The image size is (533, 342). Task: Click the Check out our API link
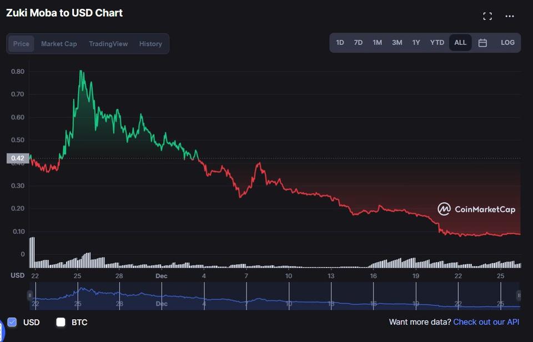coord(486,322)
